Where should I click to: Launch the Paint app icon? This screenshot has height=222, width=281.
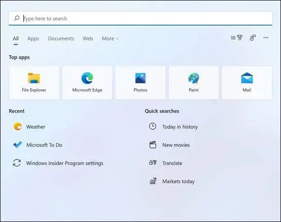point(193,78)
